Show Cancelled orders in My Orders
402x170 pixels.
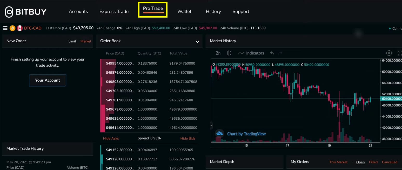(390, 162)
